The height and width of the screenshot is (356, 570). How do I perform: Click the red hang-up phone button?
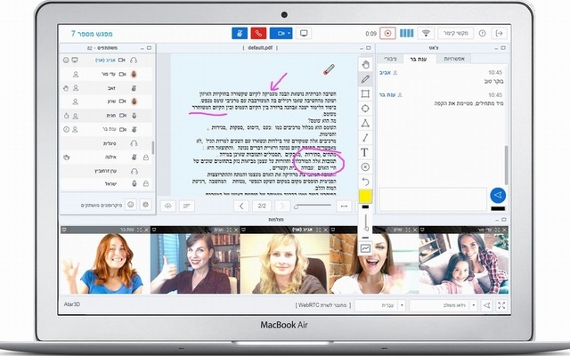tap(258, 34)
